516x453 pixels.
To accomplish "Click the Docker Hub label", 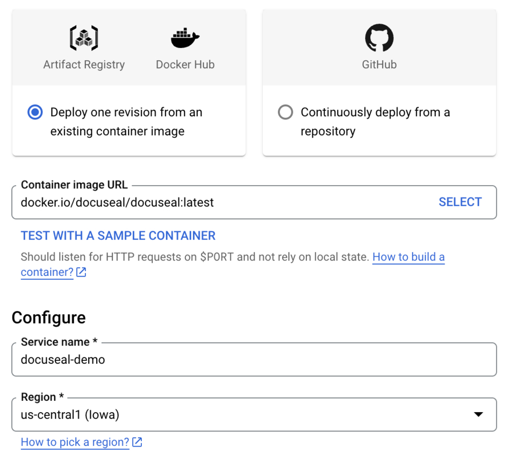I will [185, 65].
